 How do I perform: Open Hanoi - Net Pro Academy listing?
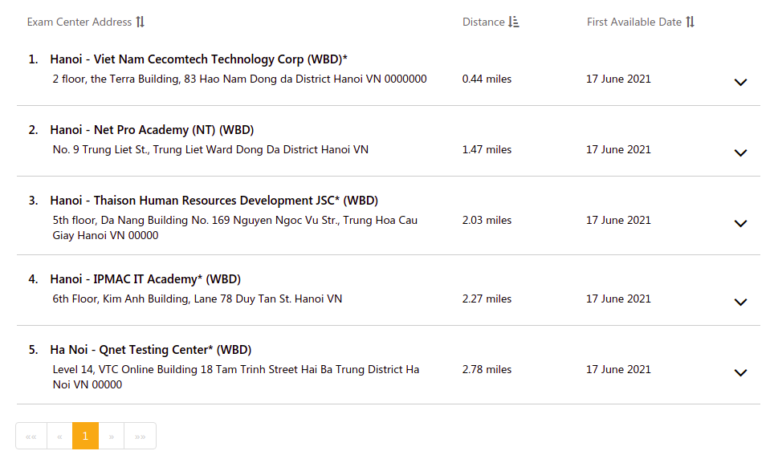tap(163, 130)
